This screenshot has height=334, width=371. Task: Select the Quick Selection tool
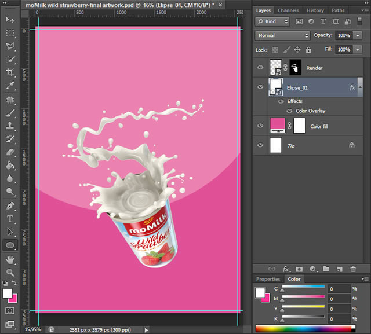[x=10, y=59]
